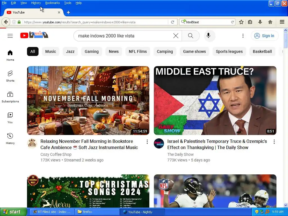Click the page vertical scrollbar thumb
288x216 pixels.
point(286,40)
